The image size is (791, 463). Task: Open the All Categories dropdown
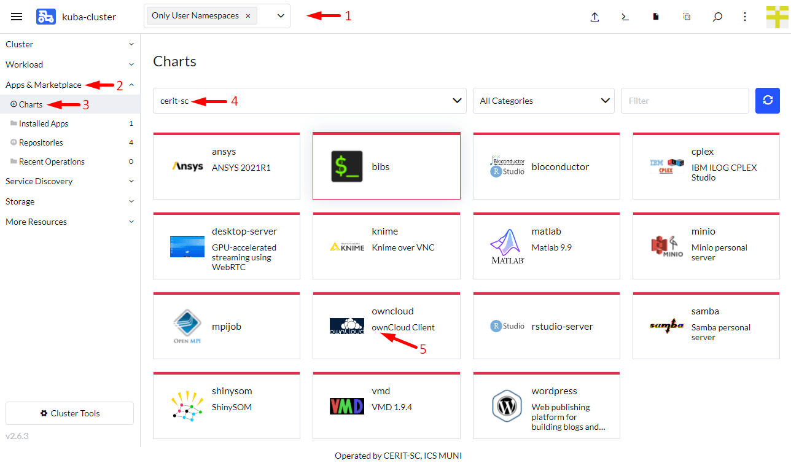point(543,101)
